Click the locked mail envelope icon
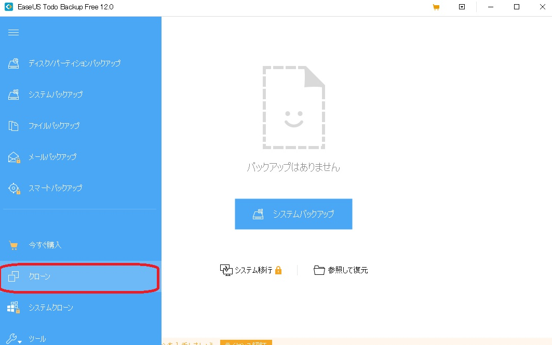This screenshot has width=552, height=345. click(14, 157)
